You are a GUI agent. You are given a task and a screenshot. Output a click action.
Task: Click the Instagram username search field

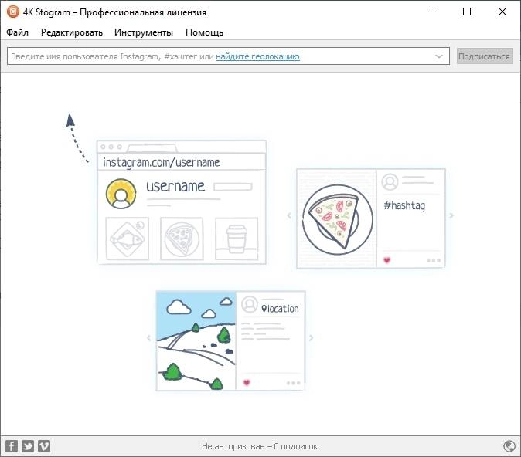(x=228, y=56)
